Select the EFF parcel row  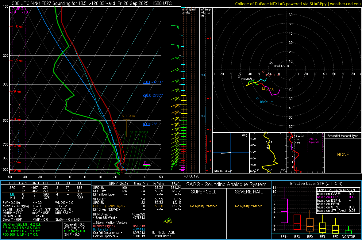pos(46,191)
